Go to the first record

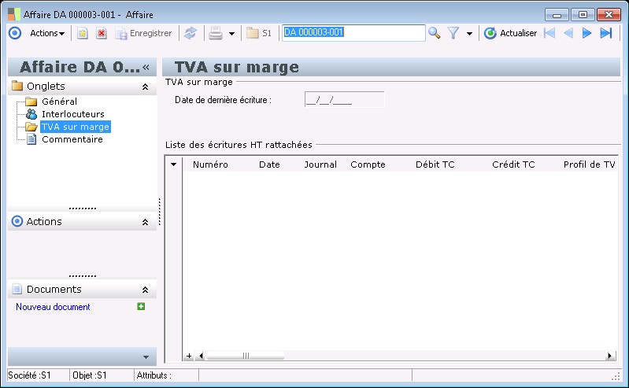click(549, 33)
